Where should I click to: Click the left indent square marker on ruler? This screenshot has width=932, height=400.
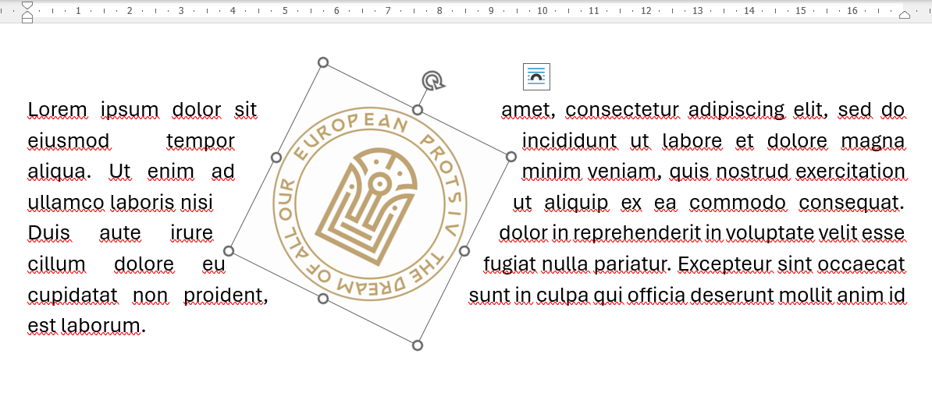point(27,19)
